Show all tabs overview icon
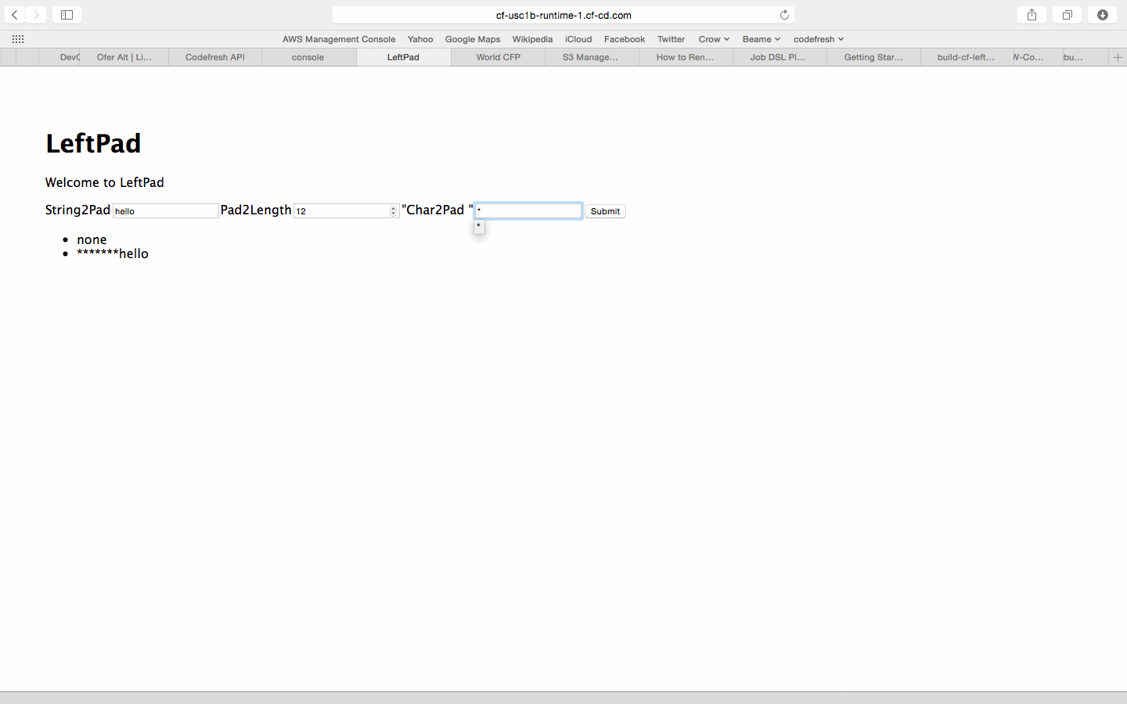 point(1067,15)
